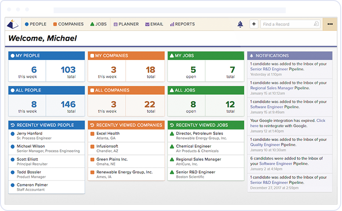The image size is (342, 211).
Task: Click the search icon in Find a Record
Action: click(316, 25)
